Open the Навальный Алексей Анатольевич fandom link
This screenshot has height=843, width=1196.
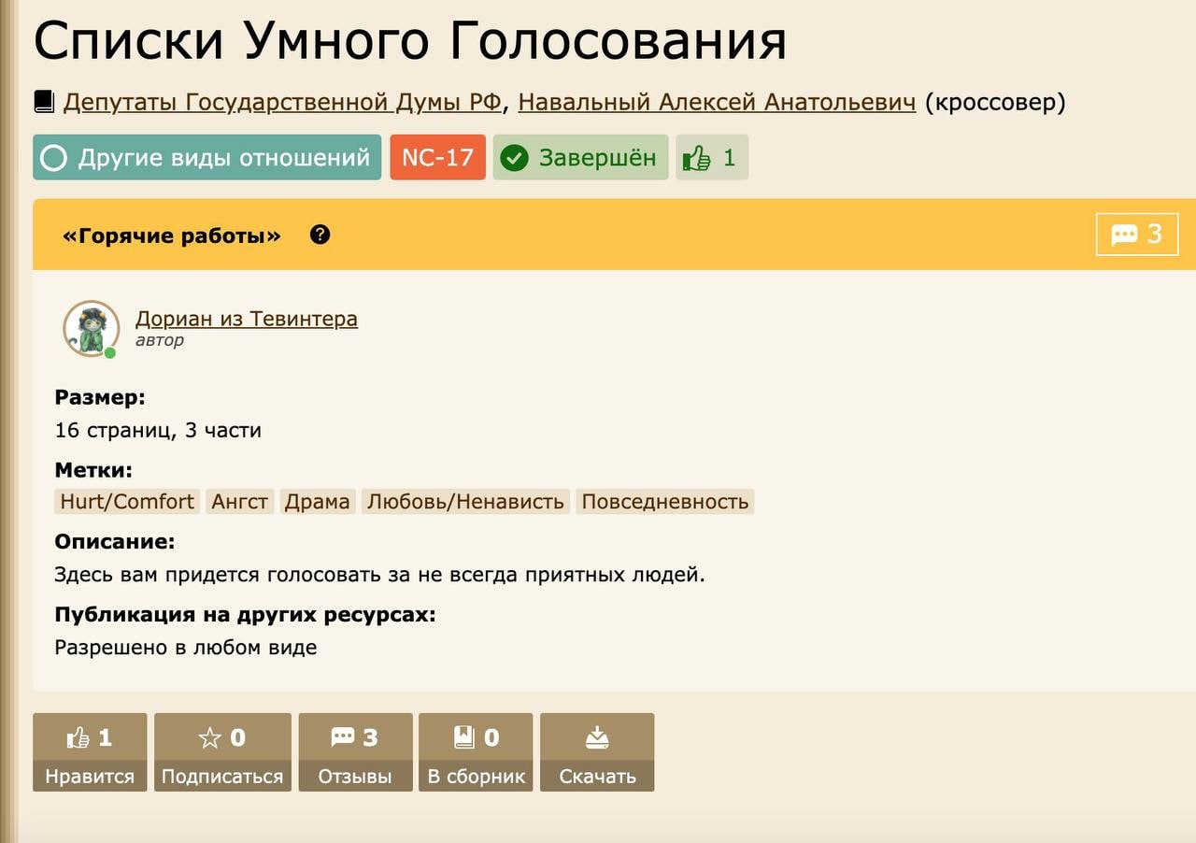(717, 102)
